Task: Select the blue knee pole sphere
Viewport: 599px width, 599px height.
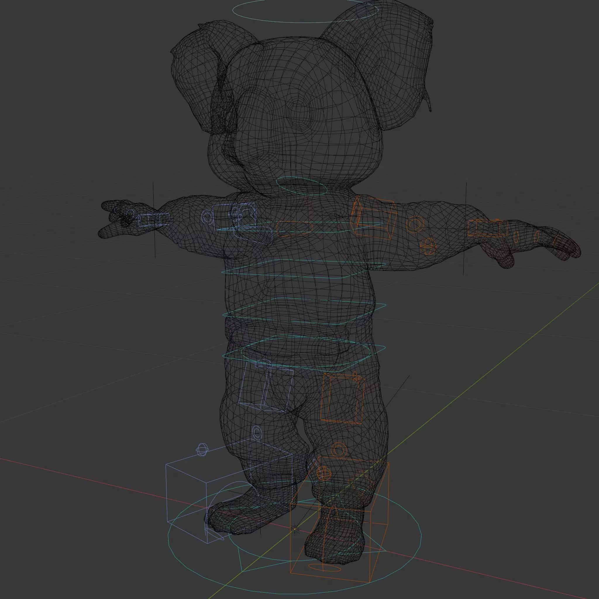Action: pyautogui.click(x=202, y=450)
